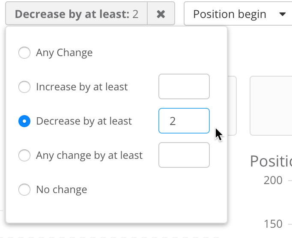This screenshot has height=238, width=292.
Task: Clear the Decrease filter with the X icon
Action: pyautogui.click(x=161, y=14)
